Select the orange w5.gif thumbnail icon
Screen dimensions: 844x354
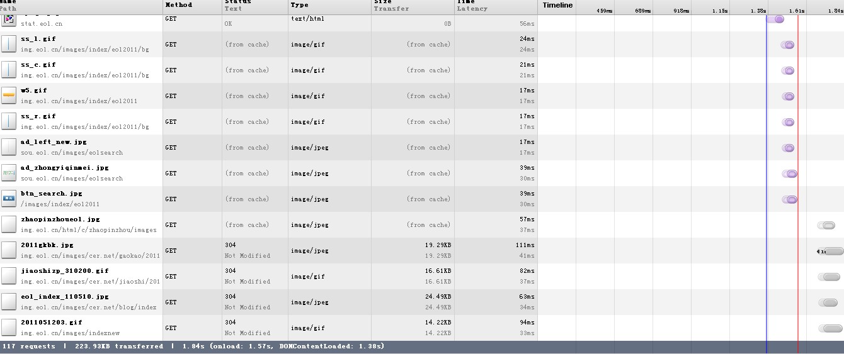tap(9, 96)
